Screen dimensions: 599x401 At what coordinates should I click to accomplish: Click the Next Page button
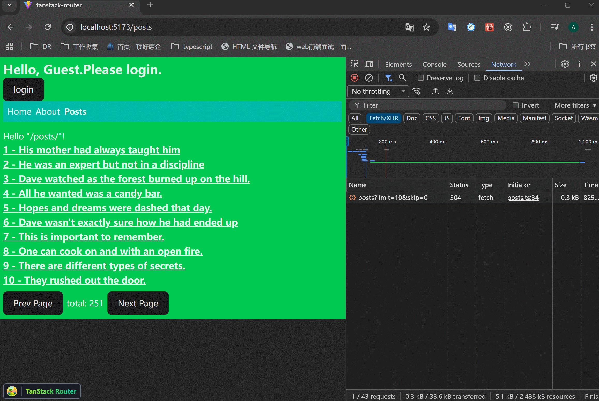click(x=138, y=303)
